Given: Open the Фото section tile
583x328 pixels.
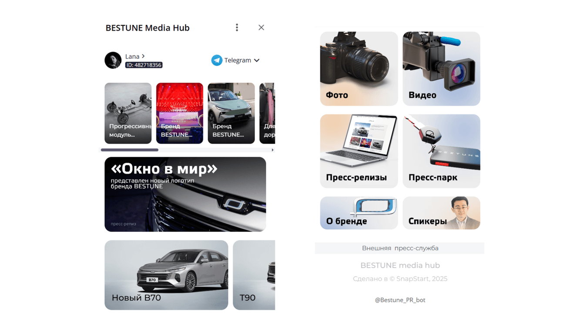Looking at the screenshot, I should point(359,69).
